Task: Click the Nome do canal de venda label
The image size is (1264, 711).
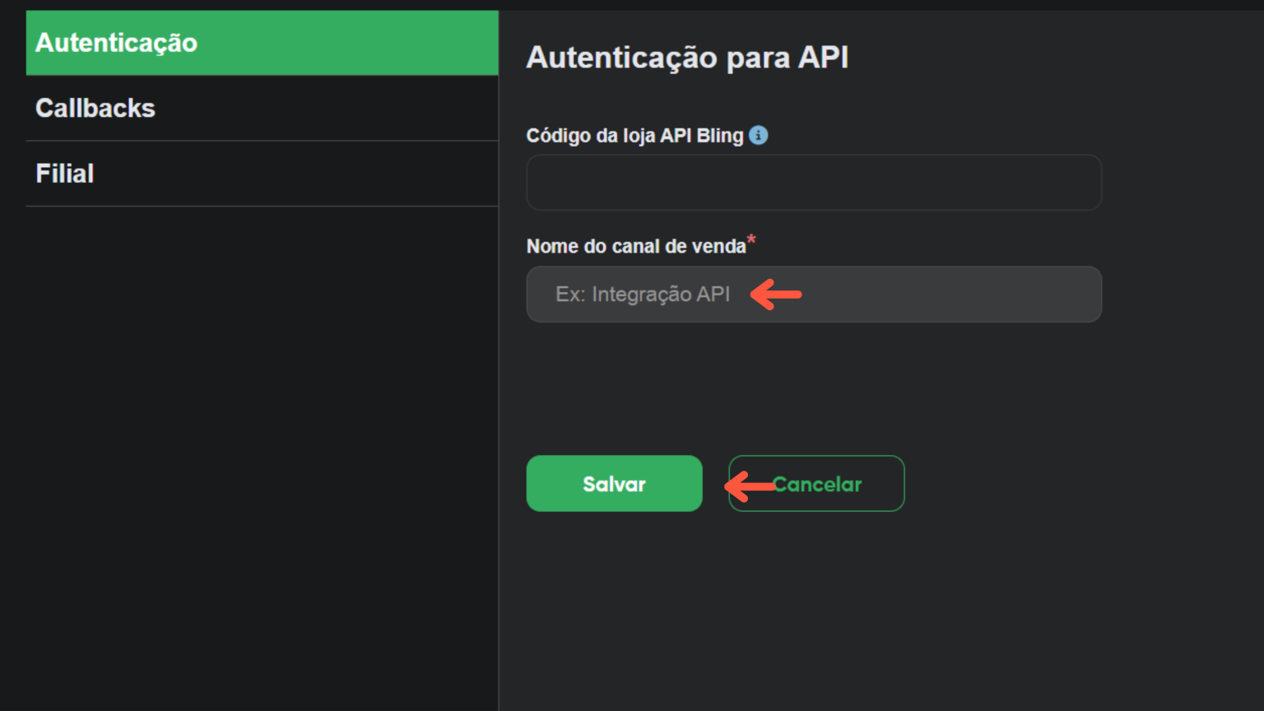Action: [634, 245]
